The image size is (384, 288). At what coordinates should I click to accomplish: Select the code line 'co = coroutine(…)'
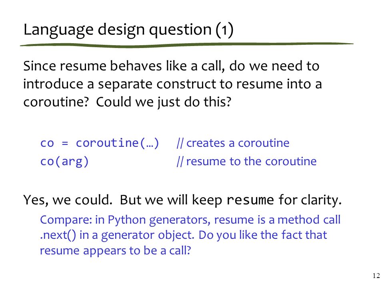tap(100, 143)
